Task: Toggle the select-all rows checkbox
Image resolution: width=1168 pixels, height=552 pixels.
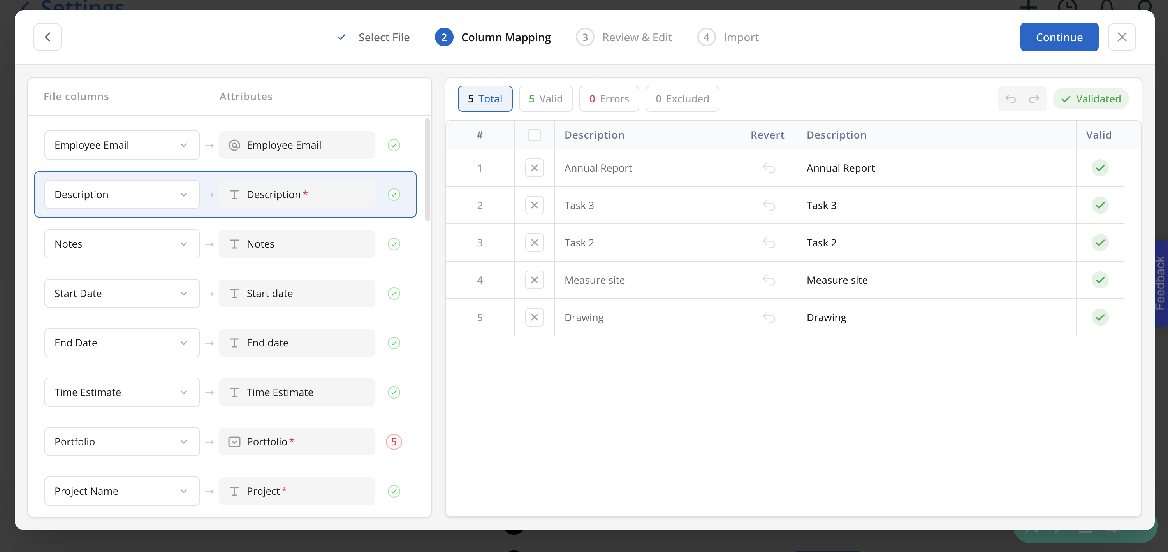Action: [x=534, y=135]
